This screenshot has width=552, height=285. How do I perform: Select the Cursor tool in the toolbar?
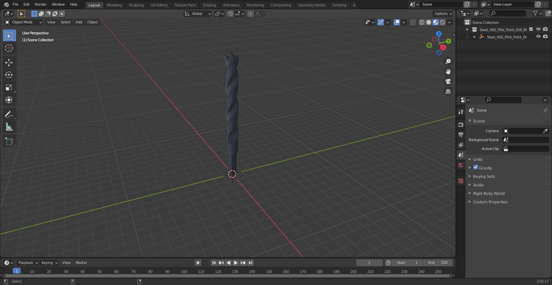click(x=9, y=48)
